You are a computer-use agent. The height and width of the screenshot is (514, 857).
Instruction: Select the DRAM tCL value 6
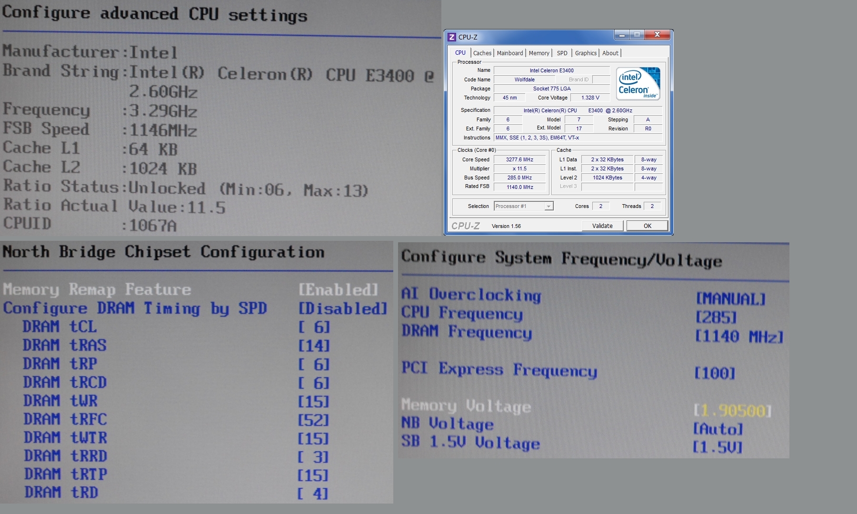(x=314, y=327)
